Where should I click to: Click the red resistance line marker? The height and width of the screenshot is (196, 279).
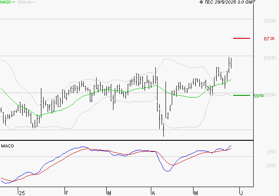pyautogui.click(x=242, y=38)
